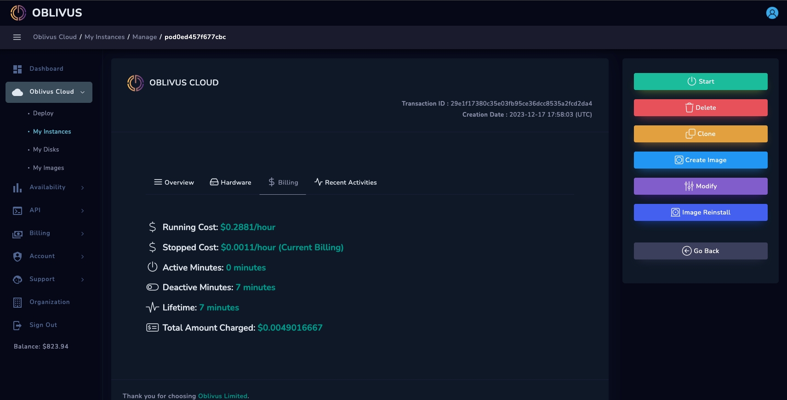Open the user profile avatar
Image resolution: width=787 pixels, height=400 pixels.
point(772,13)
